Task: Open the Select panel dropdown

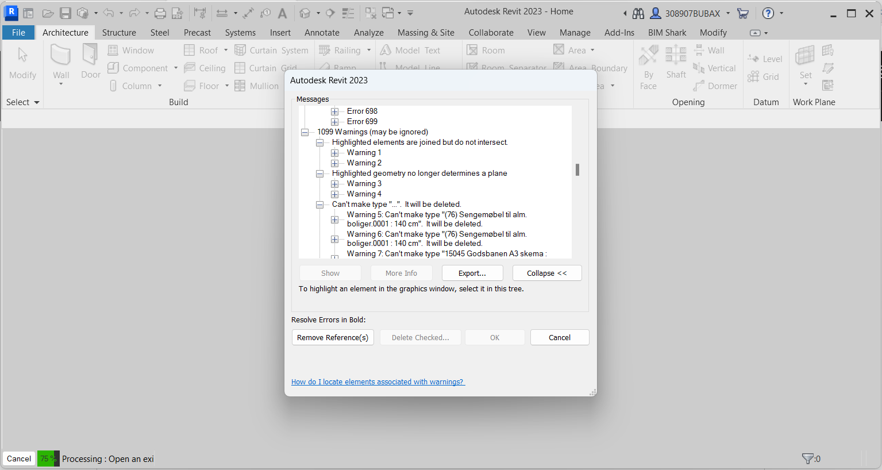Action: (23, 102)
